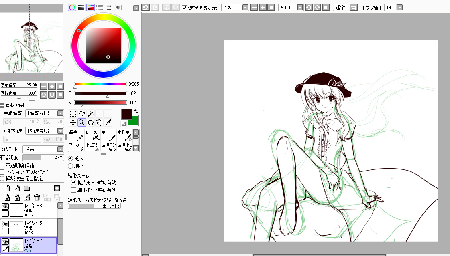
Task: Select the rectangular selection tool
Action: click(73, 114)
